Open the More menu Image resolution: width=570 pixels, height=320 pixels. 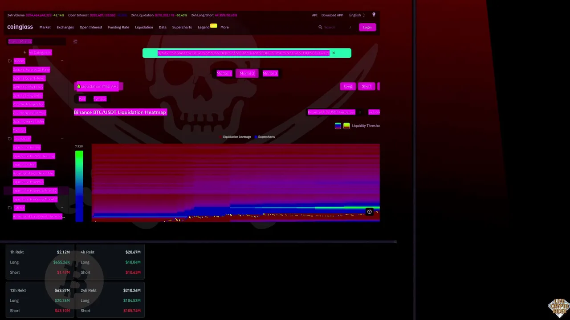click(224, 27)
